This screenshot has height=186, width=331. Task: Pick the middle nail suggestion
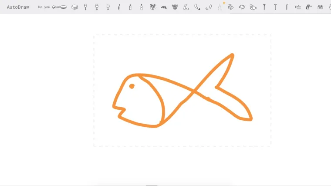pos(275,7)
